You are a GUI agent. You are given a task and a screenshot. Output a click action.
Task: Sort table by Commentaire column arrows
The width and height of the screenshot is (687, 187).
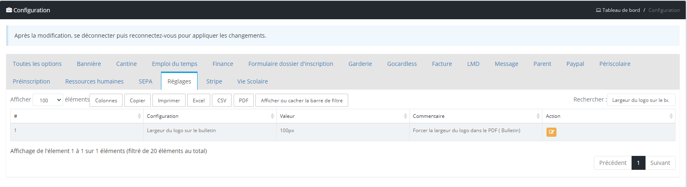tap(538, 116)
